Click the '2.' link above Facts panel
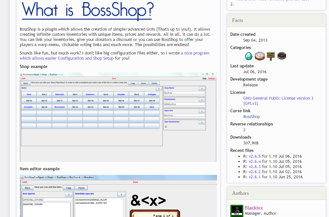Screen dimensions: 329x217 [x=232, y=4]
